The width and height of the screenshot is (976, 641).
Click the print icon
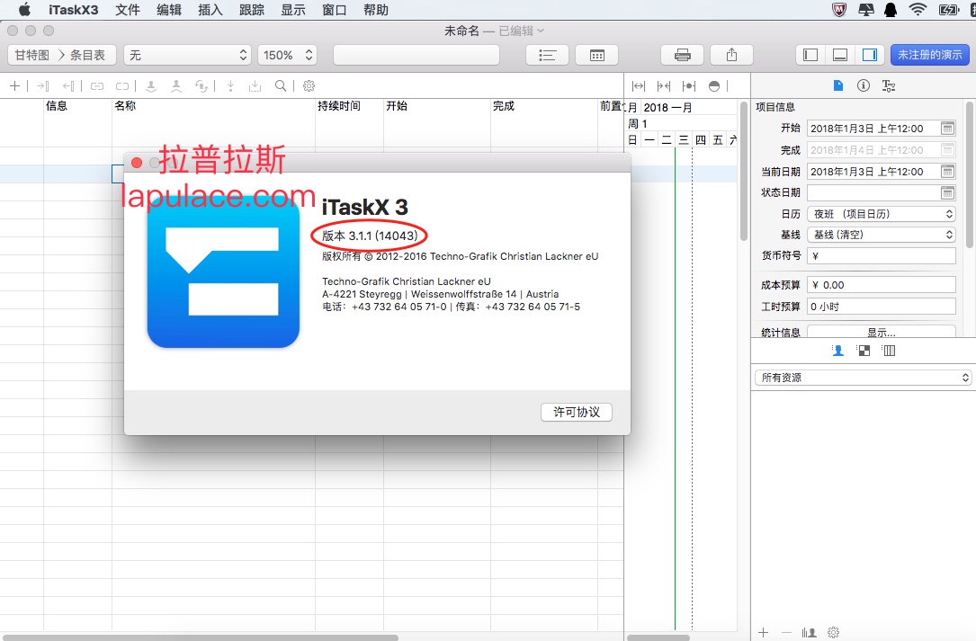coord(682,56)
